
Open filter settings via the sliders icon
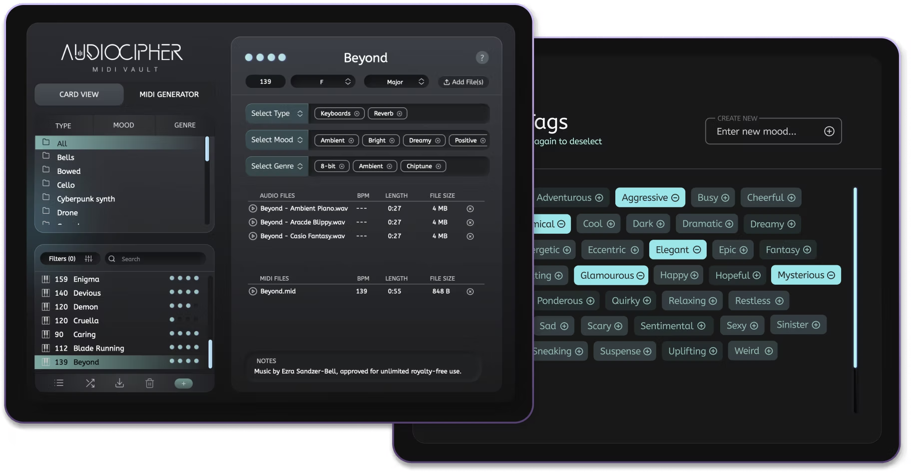click(x=88, y=258)
